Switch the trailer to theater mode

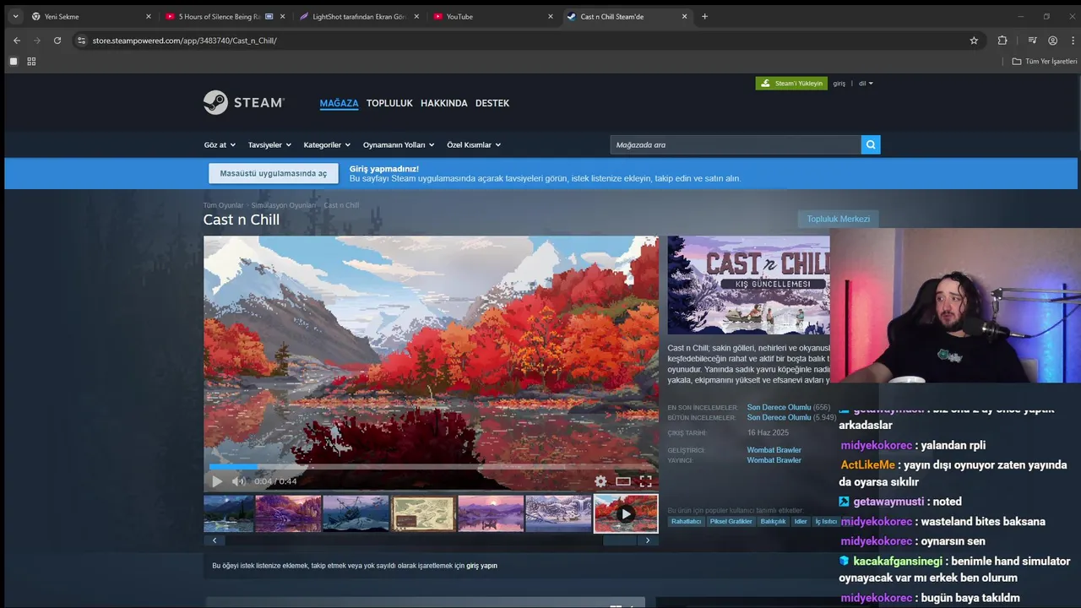coord(623,481)
